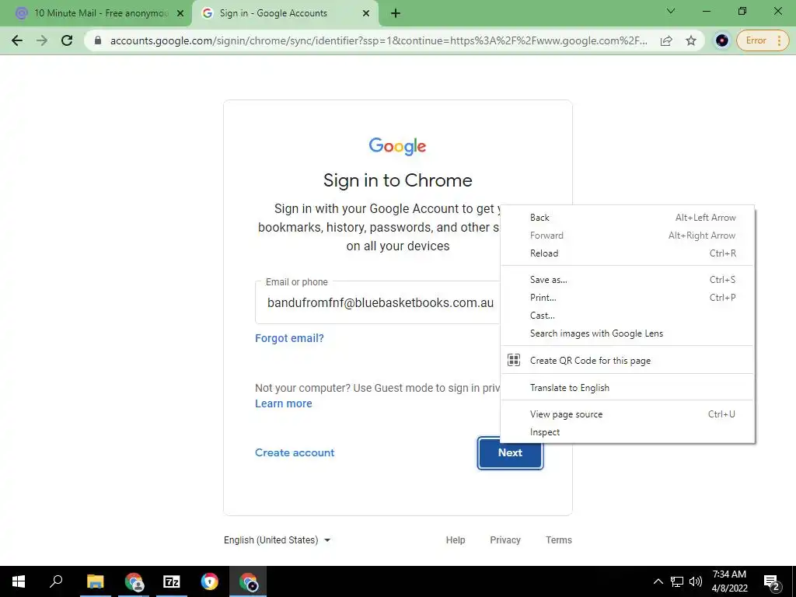This screenshot has width=796, height=597.
Task: Click the Create account link
Action: 295,452
